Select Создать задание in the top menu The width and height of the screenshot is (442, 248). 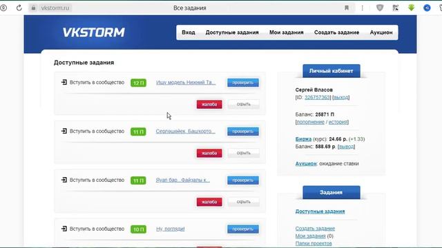pos(336,32)
